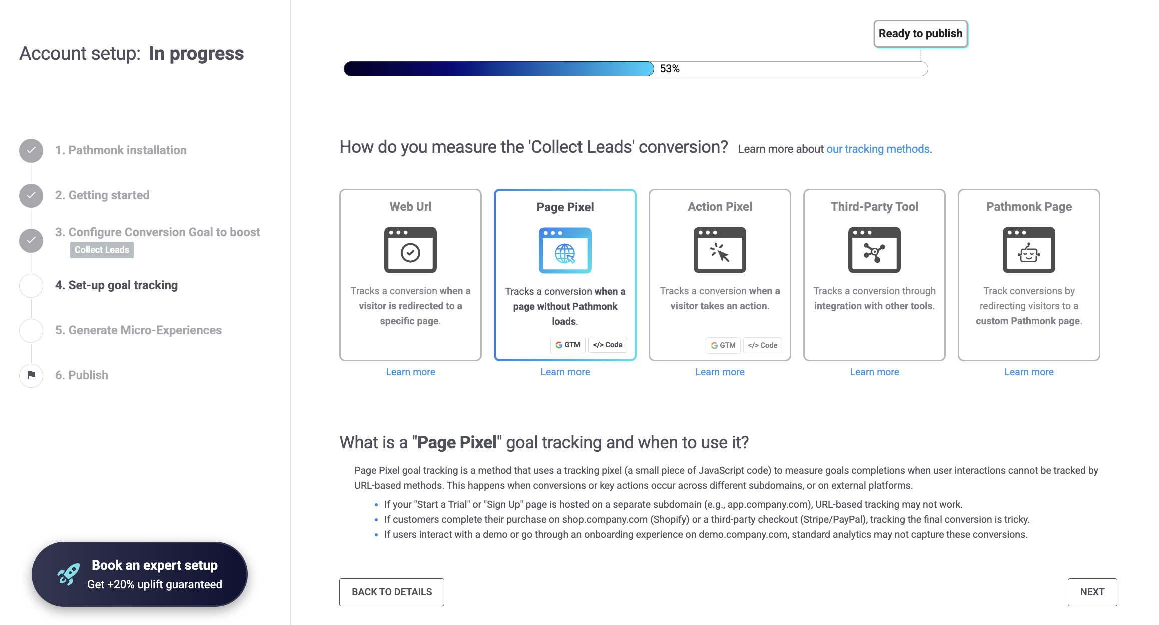Viewport: 1159px width, 625px height.
Task: Select GTM option on Action Pixel card
Action: click(x=723, y=345)
